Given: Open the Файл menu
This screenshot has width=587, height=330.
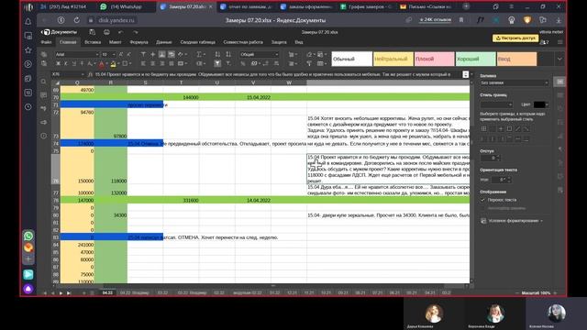Looking at the screenshot, I should pyautogui.click(x=46, y=42).
